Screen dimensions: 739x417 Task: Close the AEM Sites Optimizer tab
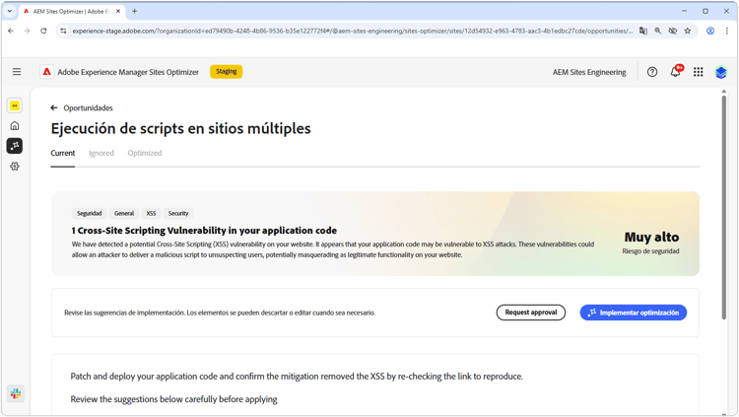pyautogui.click(x=118, y=11)
